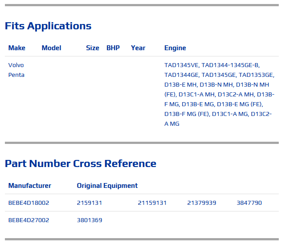Select the Original Equipment column header

pyautogui.click(x=107, y=186)
